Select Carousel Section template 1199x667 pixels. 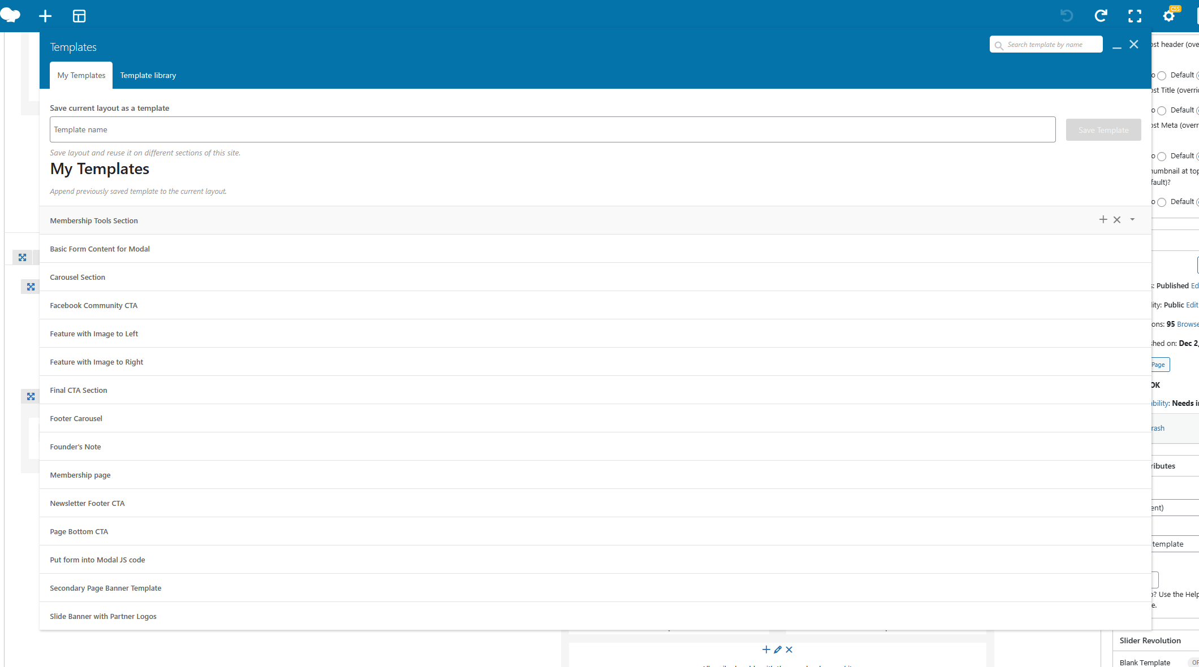click(x=596, y=277)
